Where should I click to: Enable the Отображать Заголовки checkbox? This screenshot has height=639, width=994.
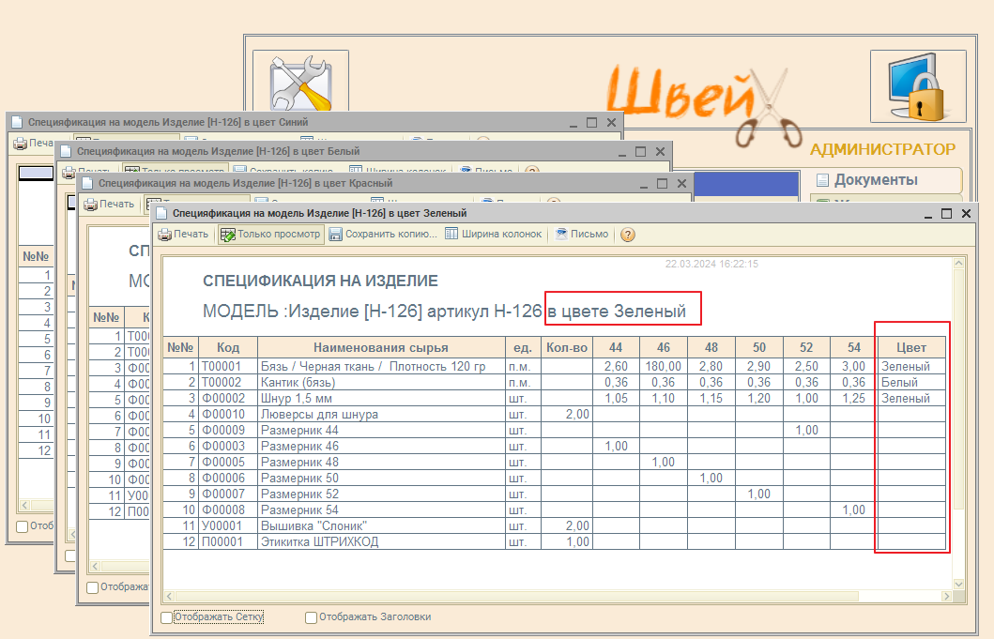[311, 616]
